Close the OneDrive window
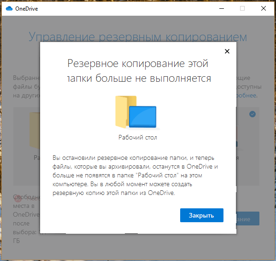 point(263,8)
